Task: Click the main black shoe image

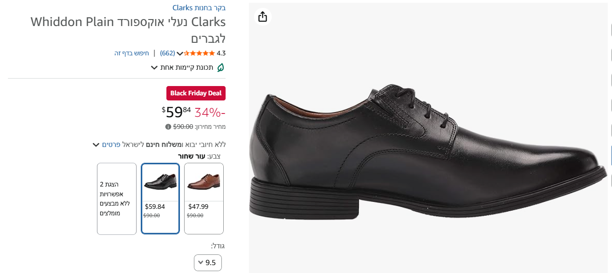Action: 428,153
